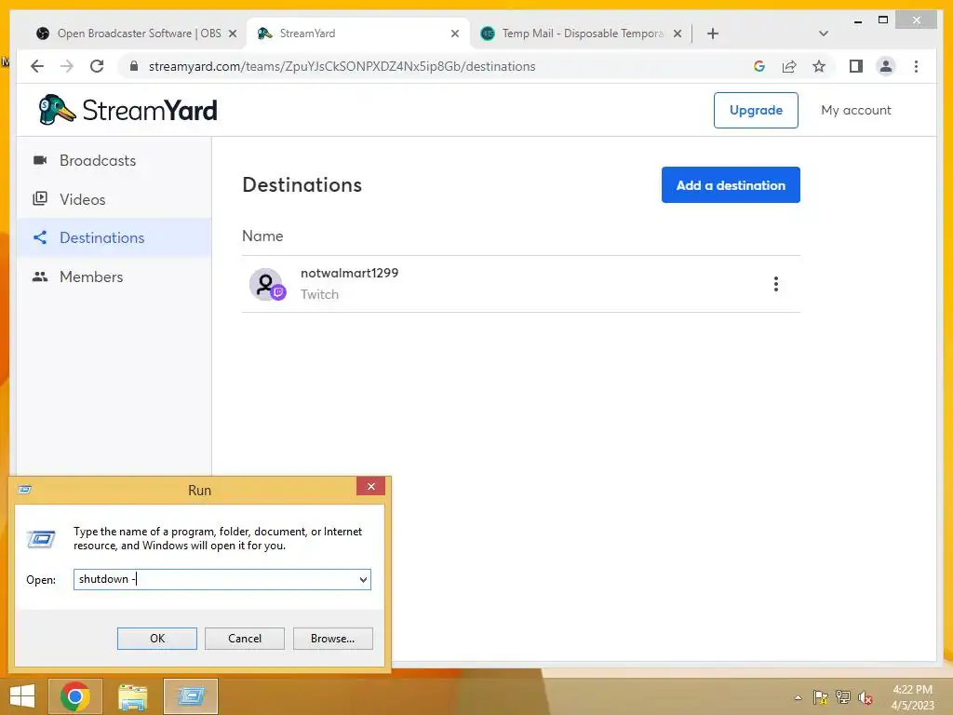This screenshot has width=953, height=715.
Task: Reload the StreamYard page
Action: (x=97, y=66)
